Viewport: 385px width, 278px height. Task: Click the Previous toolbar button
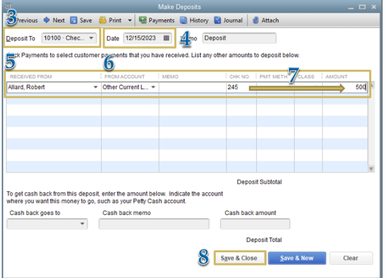pos(22,21)
